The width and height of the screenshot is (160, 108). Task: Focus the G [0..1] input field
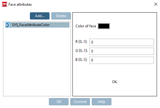122,51
